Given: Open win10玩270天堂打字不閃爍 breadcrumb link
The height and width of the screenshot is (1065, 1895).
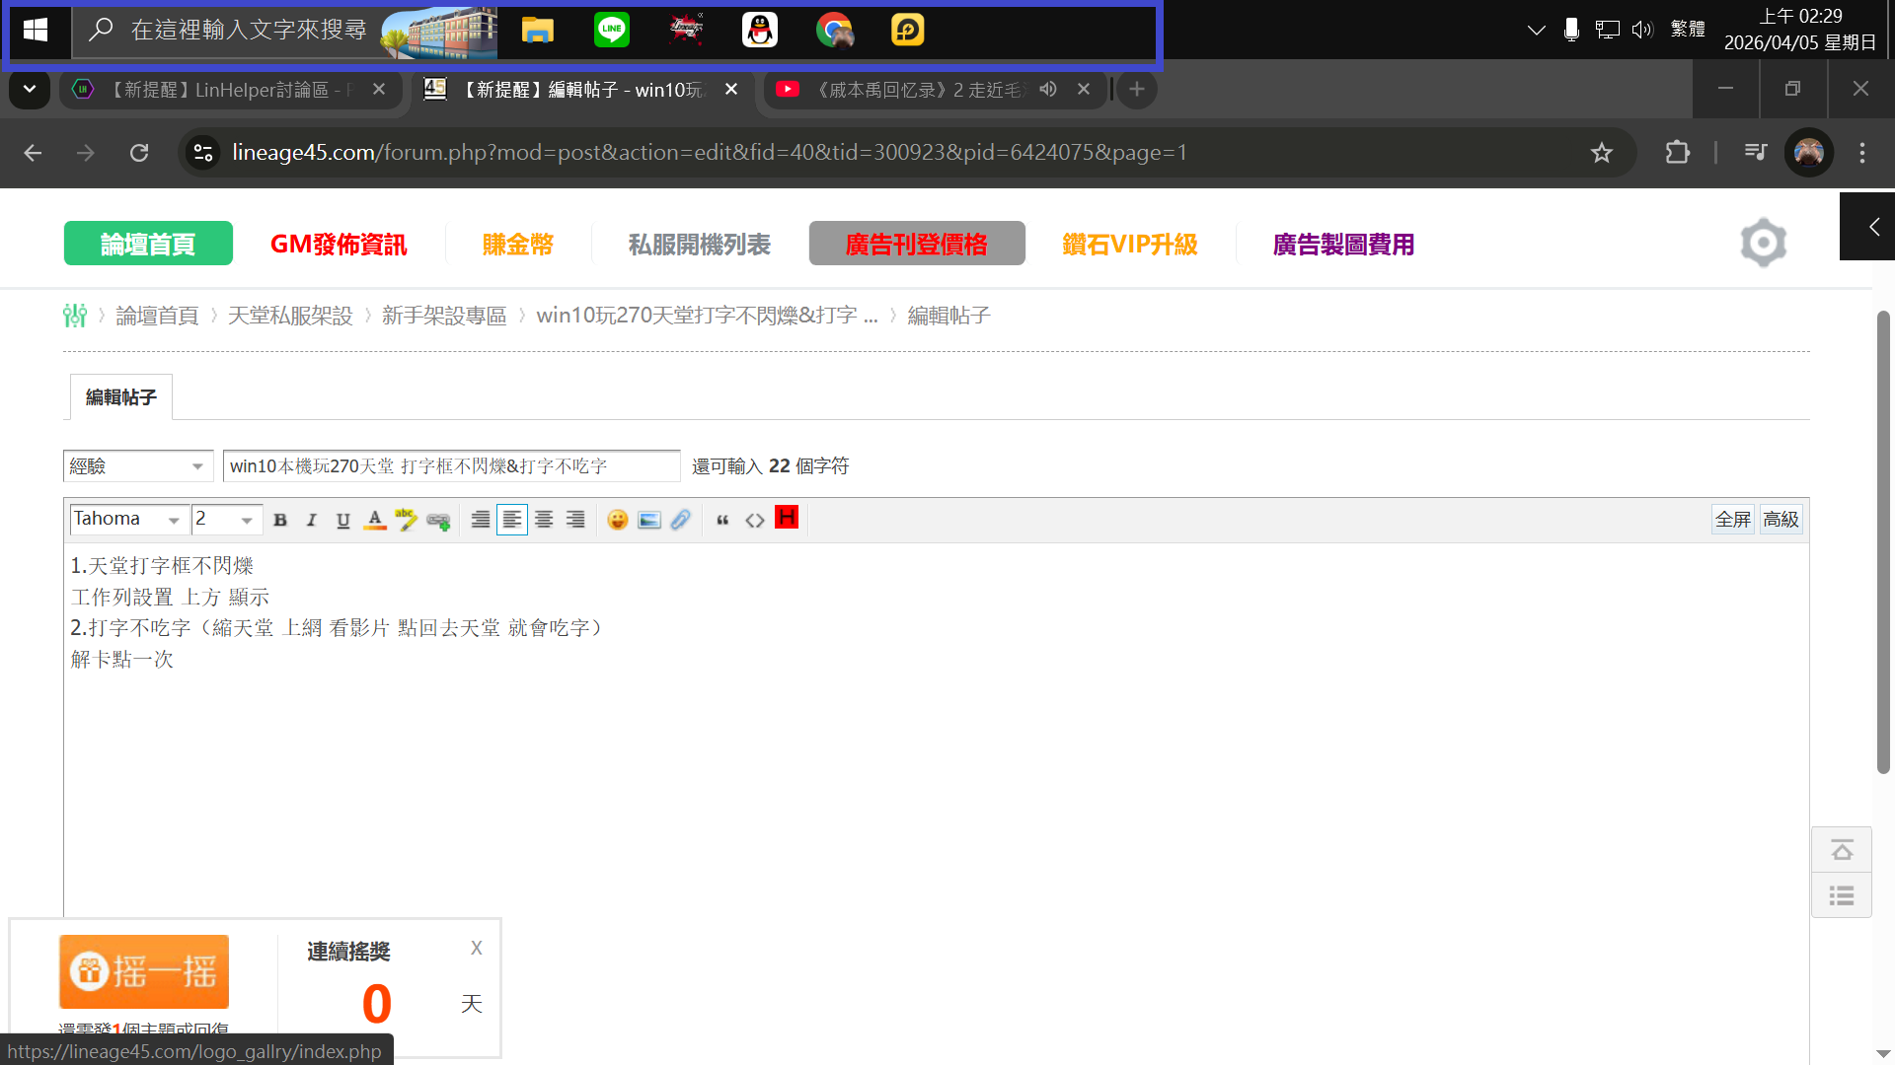Looking at the screenshot, I should click(707, 316).
